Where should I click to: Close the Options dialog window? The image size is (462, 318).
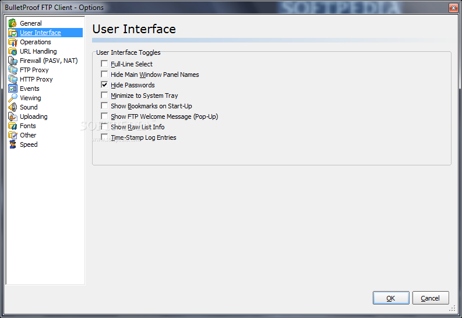point(453,8)
